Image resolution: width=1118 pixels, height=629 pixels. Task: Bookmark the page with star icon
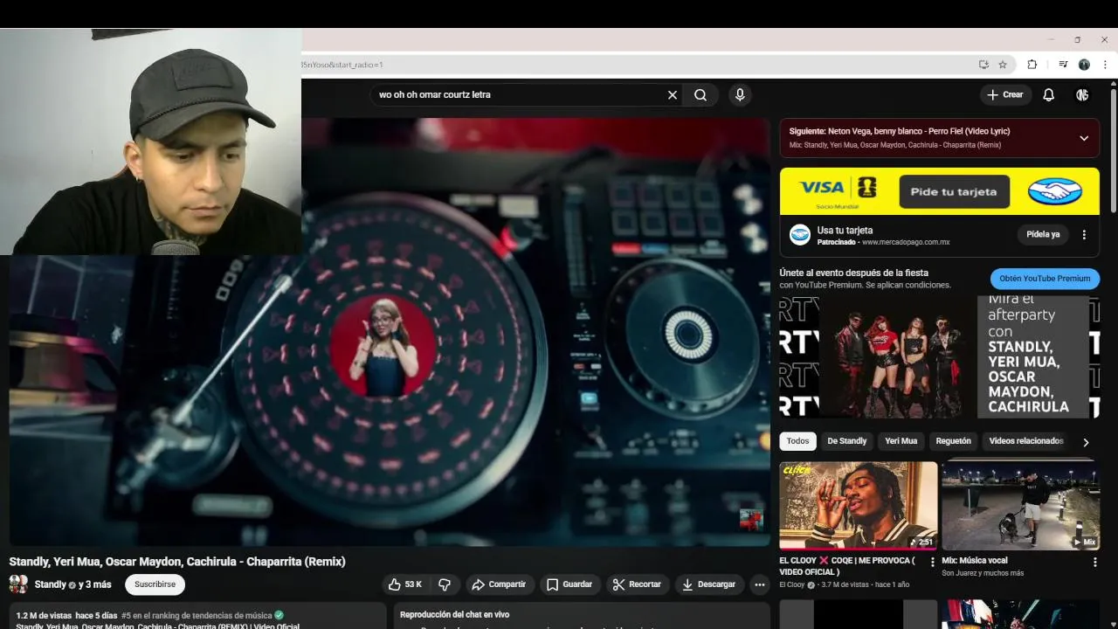tap(1003, 65)
